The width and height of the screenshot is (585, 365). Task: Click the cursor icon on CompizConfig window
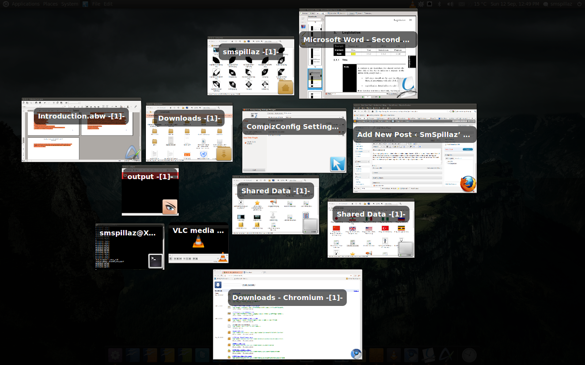pos(338,164)
